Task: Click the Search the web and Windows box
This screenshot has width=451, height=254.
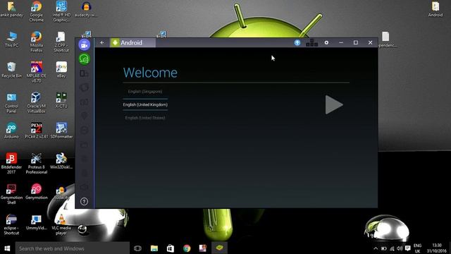Action: coord(73,248)
